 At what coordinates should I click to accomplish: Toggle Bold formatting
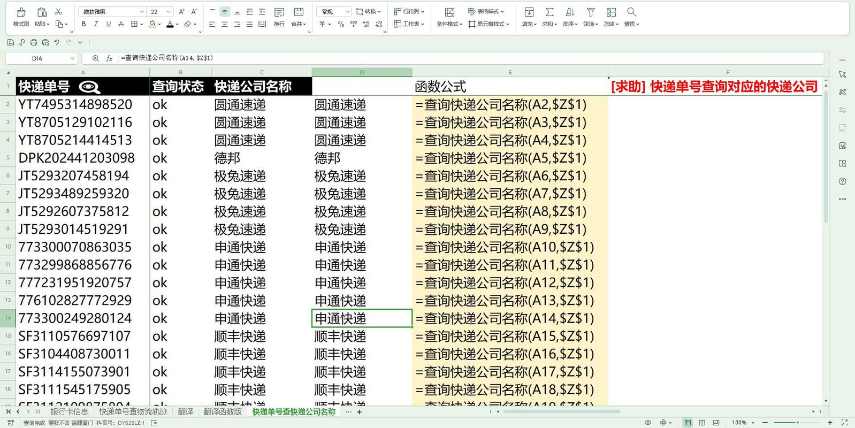click(83, 24)
